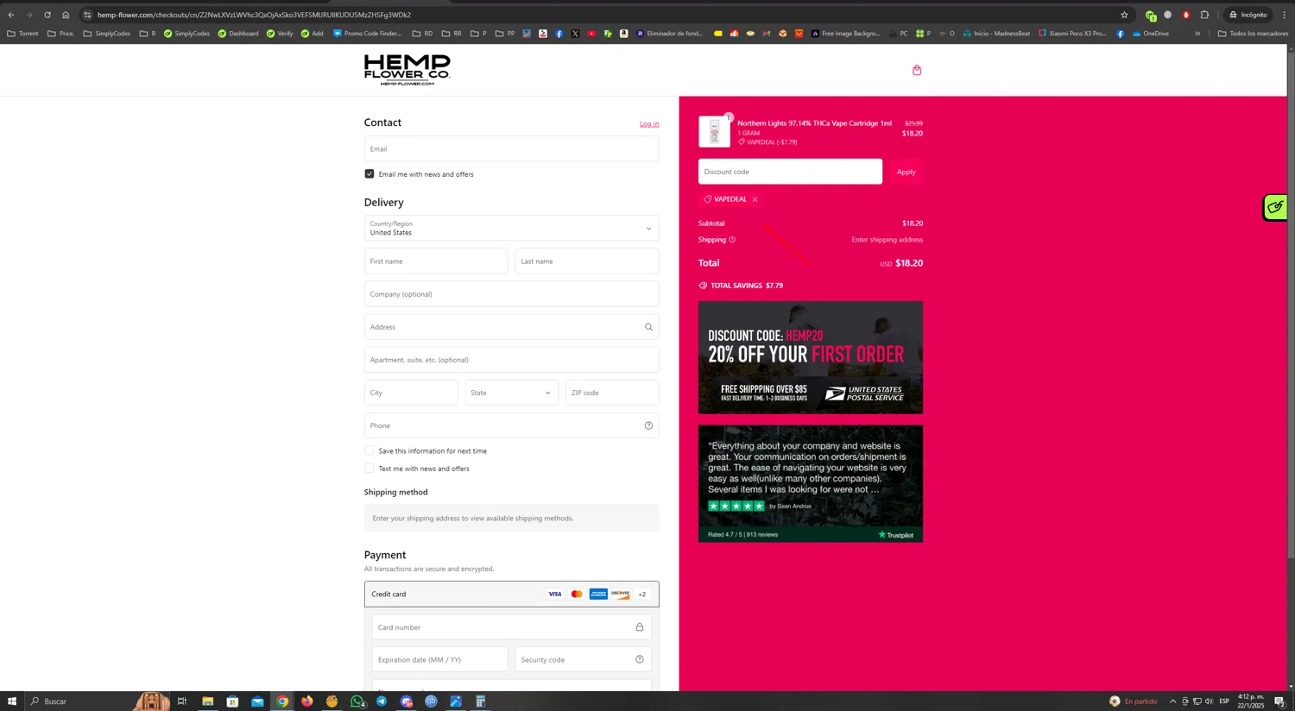Click the Trustpilot review banner
Image resolution: width=1295 pixels, height=711 pixels.
[811, 483]
